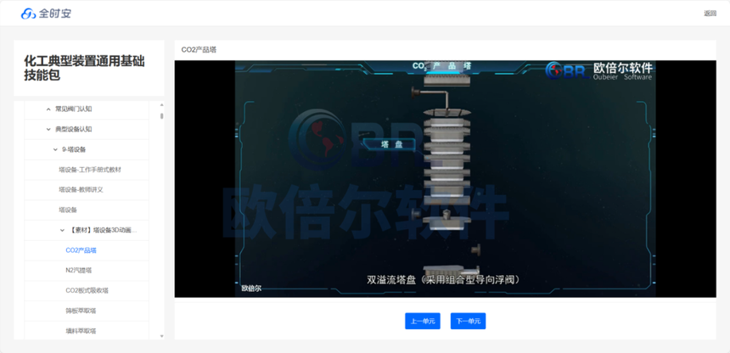Collapse the 9-塔设备 section
730x353 pixels.
55,149
